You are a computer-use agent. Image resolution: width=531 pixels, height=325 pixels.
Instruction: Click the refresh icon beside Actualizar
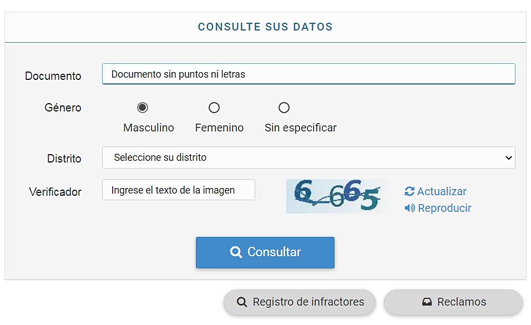(x=409, y=191)
